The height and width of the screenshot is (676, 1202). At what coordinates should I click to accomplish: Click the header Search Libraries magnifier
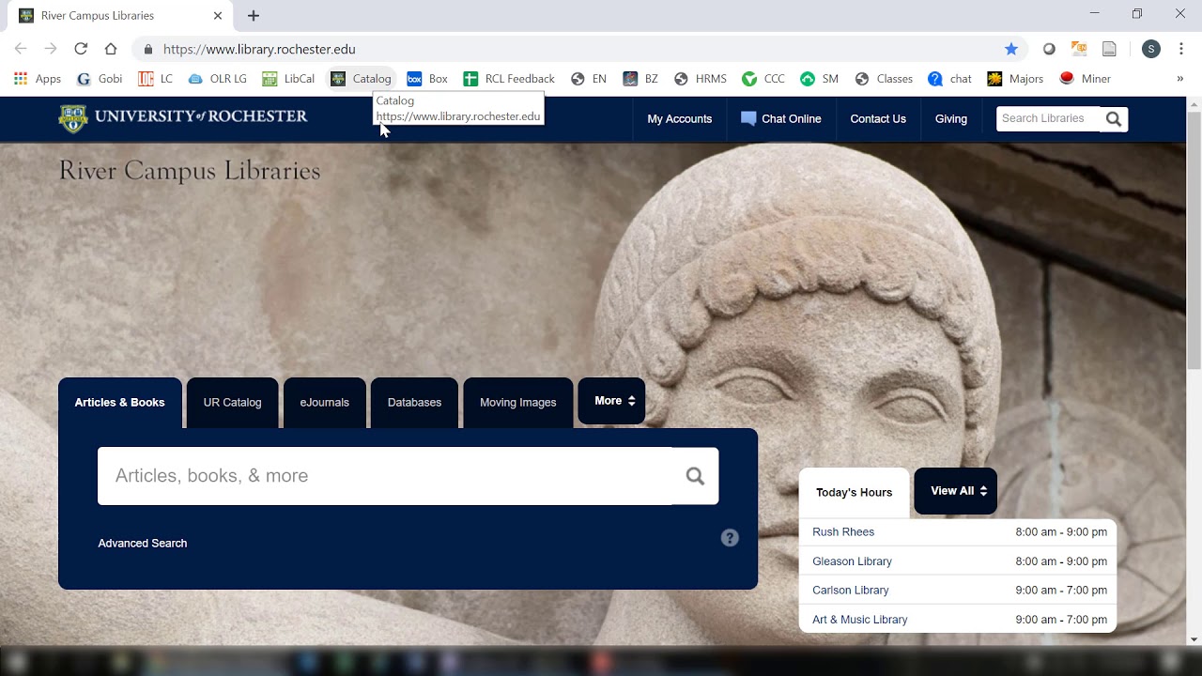1114,118
